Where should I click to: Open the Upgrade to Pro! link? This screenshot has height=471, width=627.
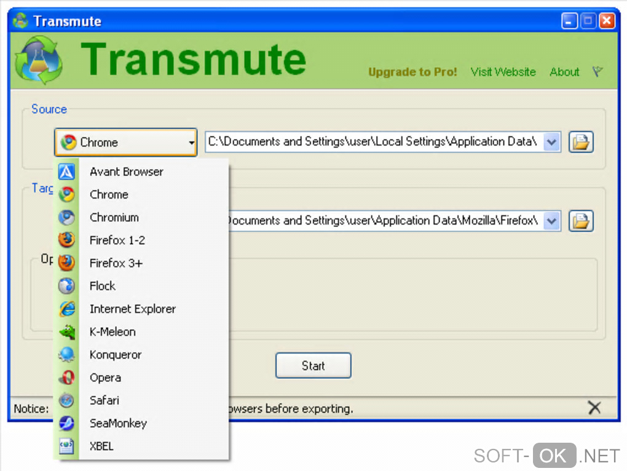(x=412, y=72)
